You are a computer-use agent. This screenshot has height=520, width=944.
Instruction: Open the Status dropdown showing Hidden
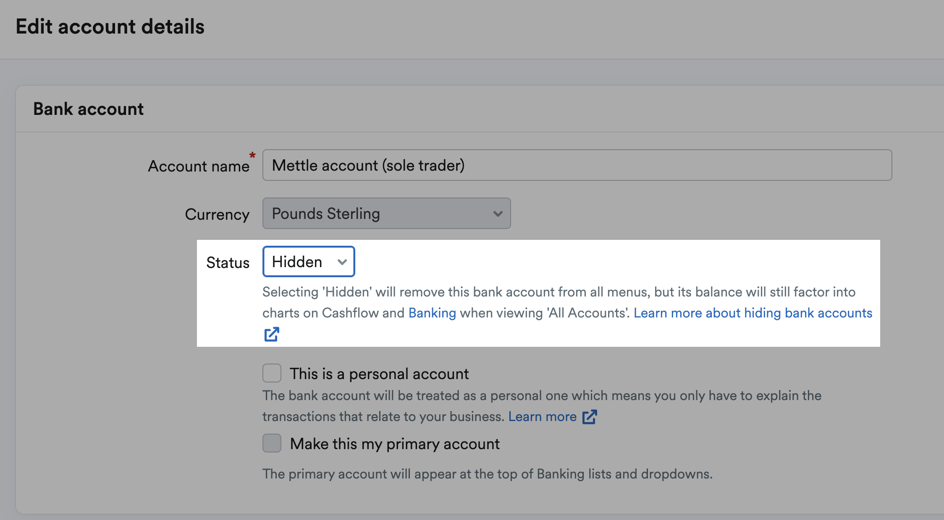click(x=309, y=262)
